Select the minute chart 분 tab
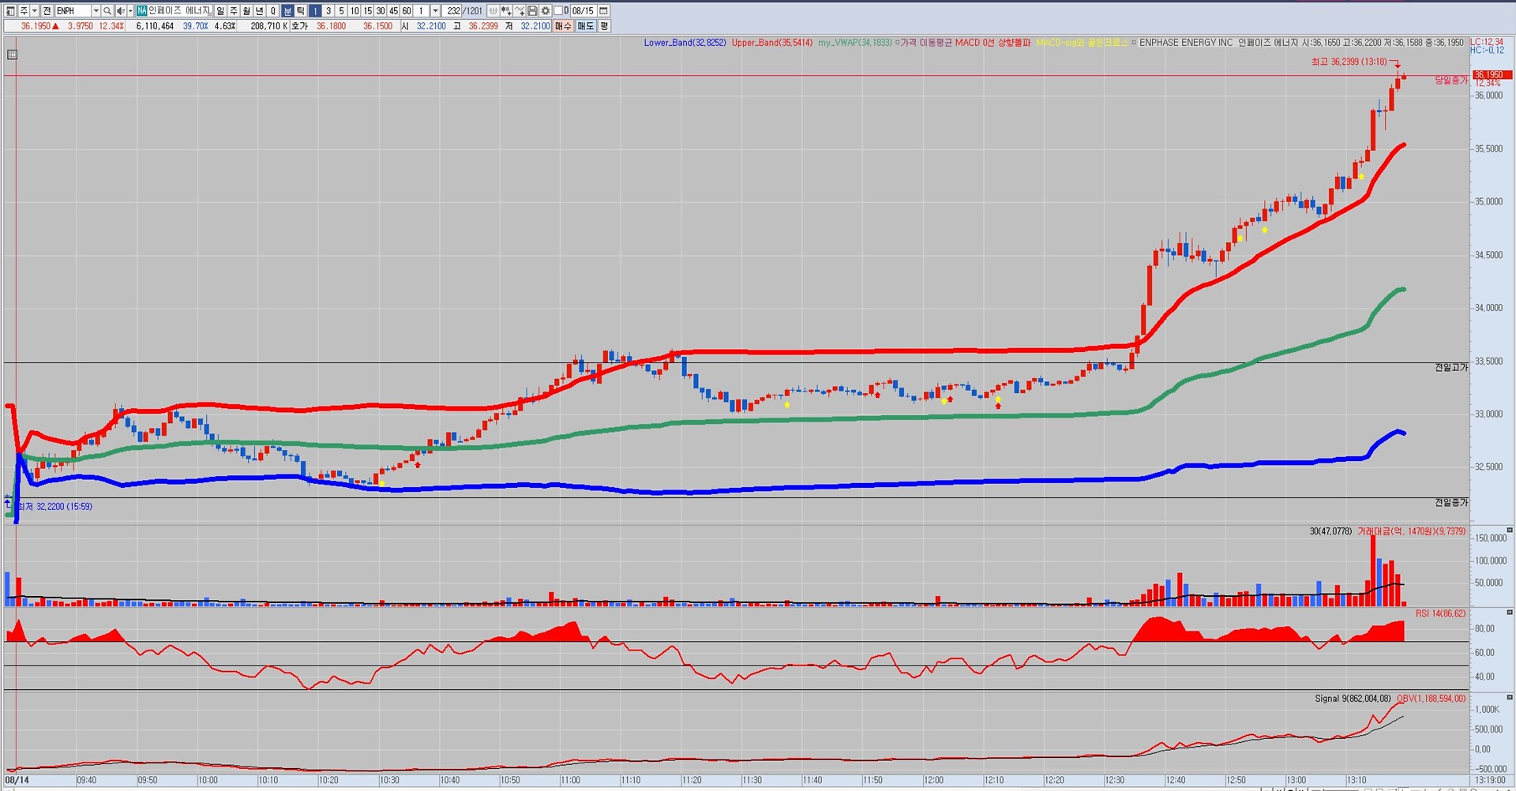 click(287, 11)
